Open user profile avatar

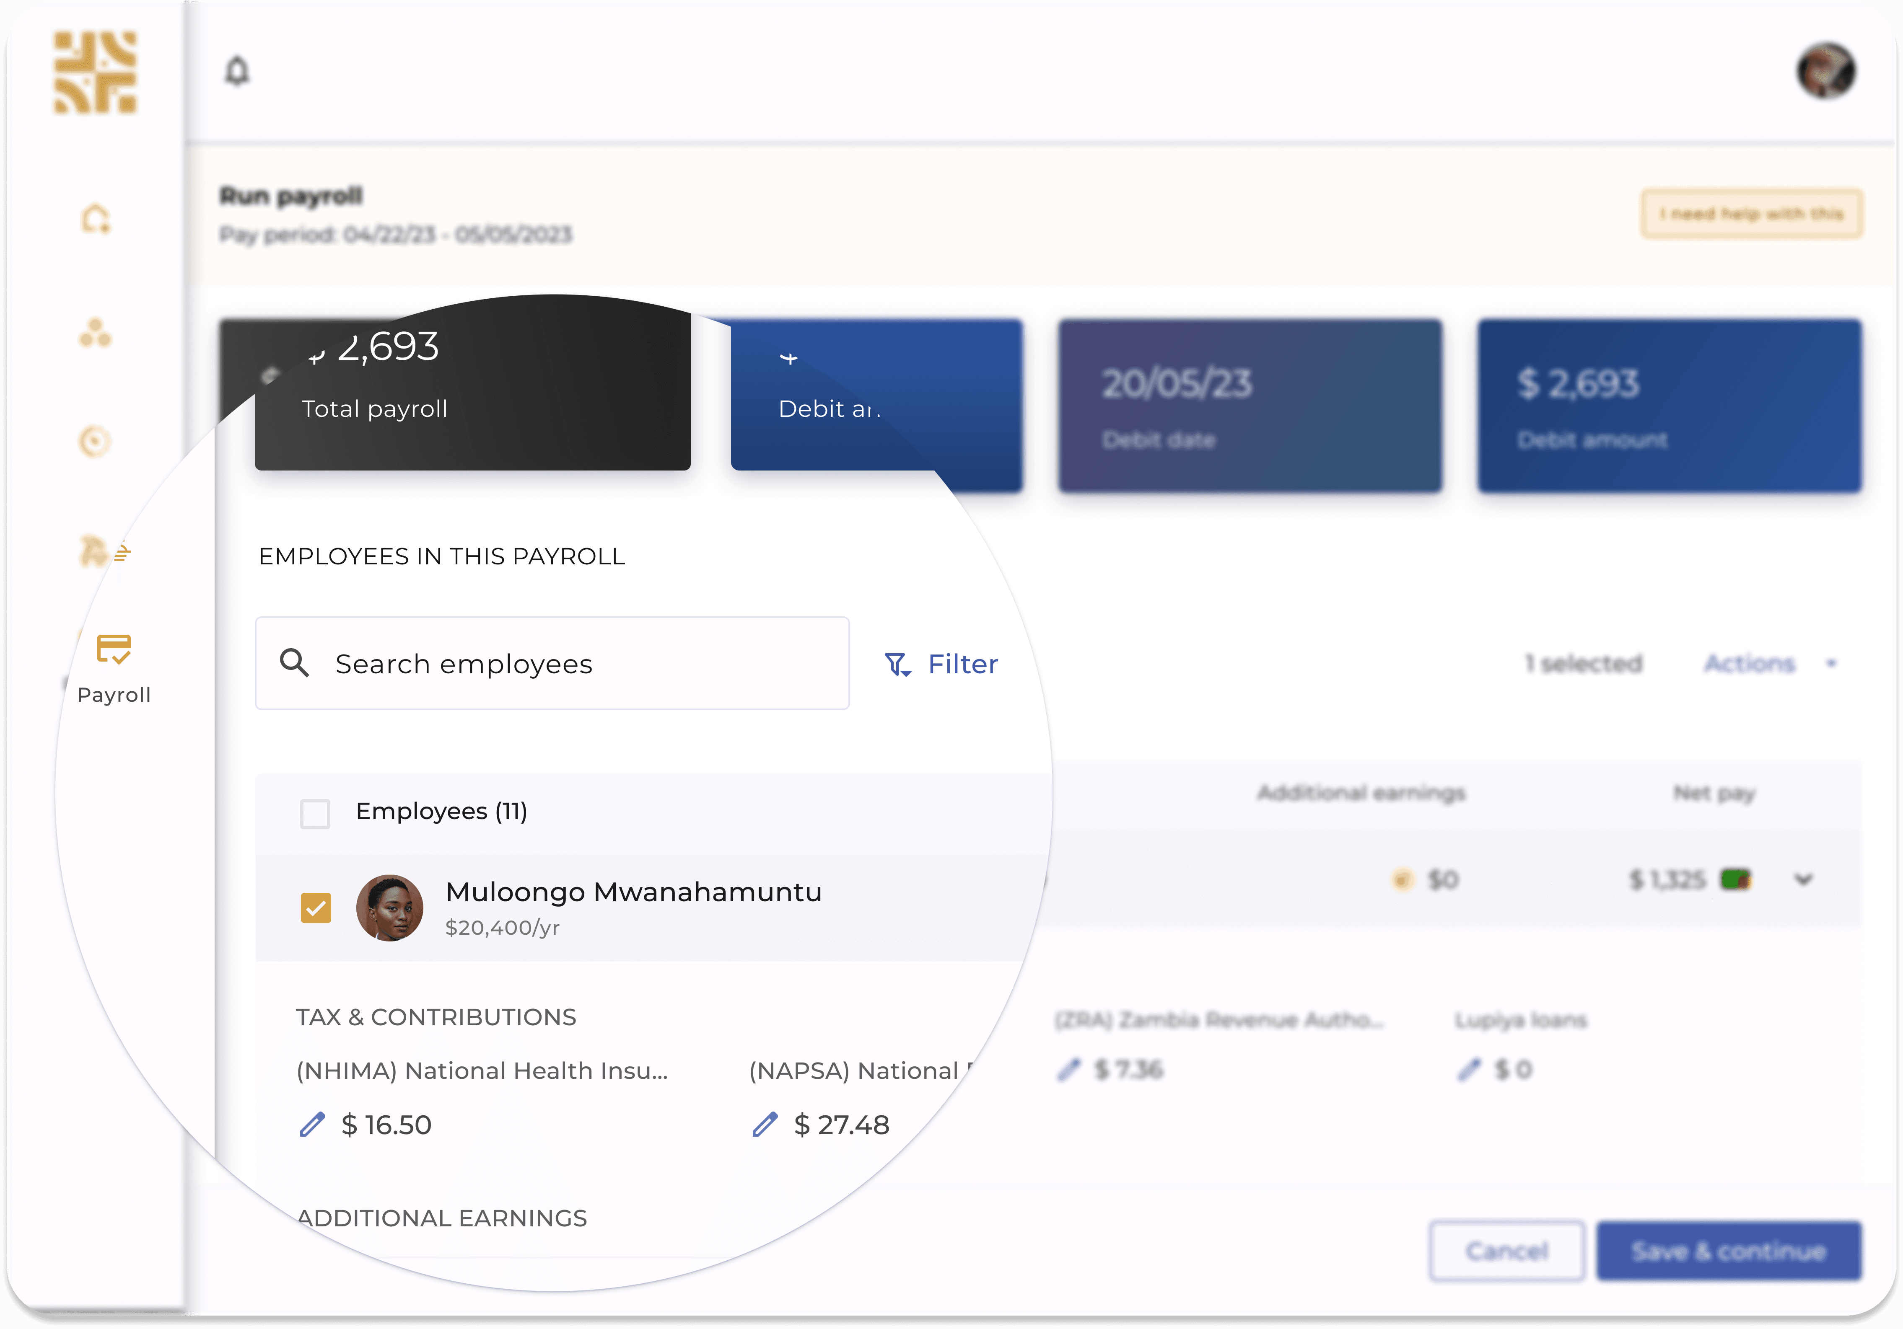tap(1825, 71)
